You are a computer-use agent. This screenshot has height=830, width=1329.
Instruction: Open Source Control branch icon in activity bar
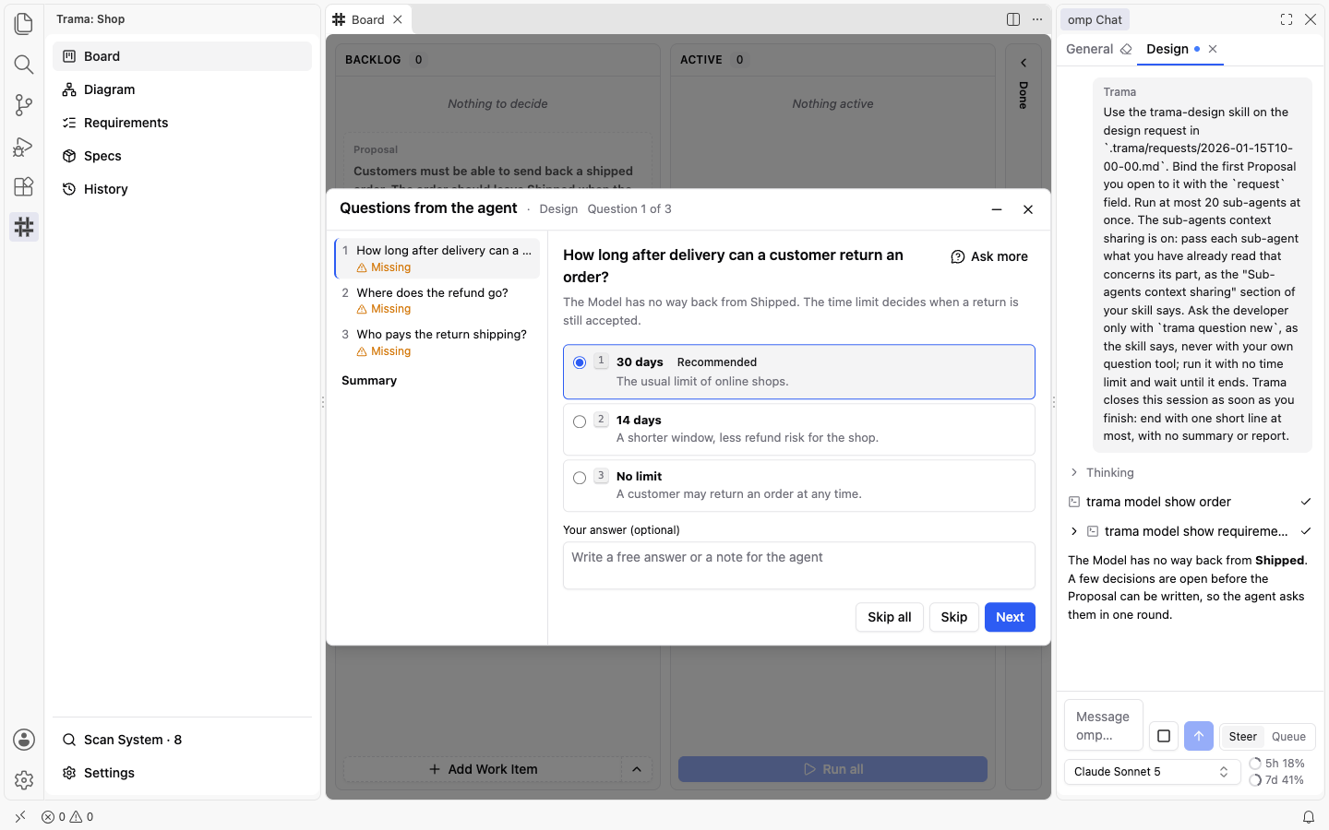coord(24,105)
